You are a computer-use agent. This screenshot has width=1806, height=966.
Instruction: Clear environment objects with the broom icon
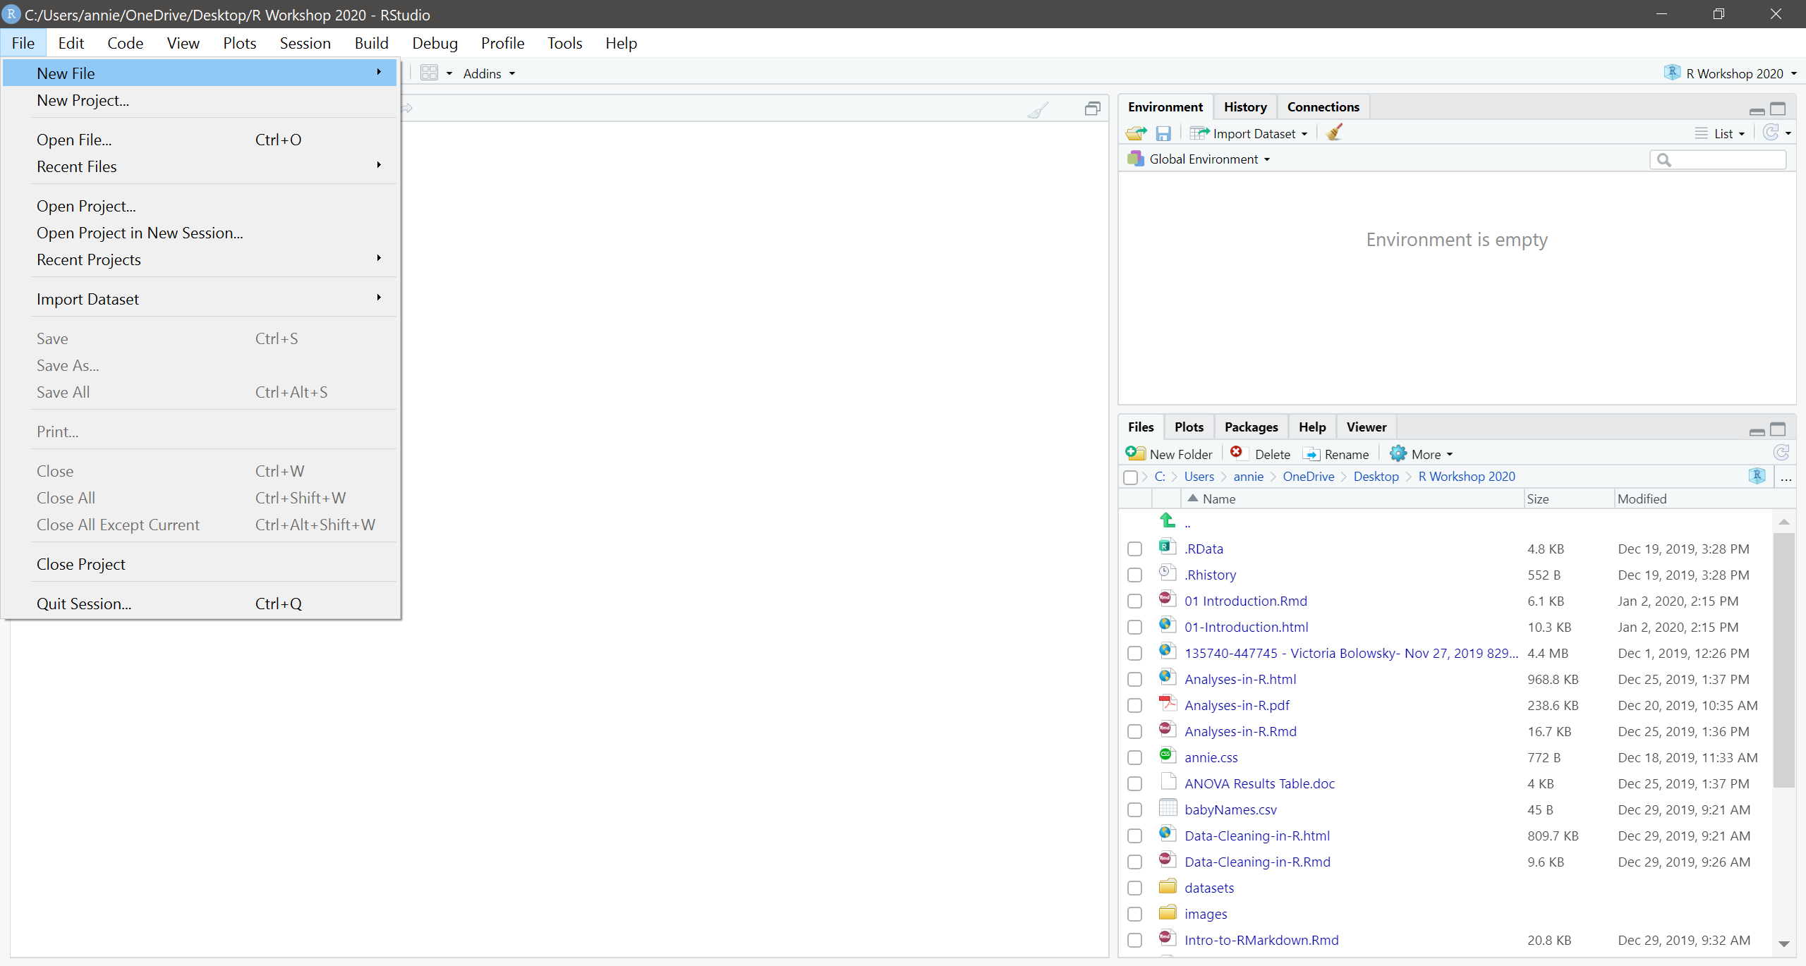click(1333, 133)
